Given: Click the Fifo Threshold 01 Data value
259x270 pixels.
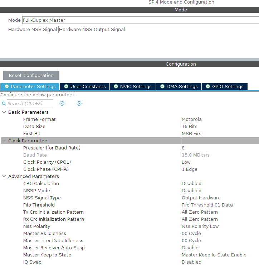Looking at the screenshot, I should (207, 205).
